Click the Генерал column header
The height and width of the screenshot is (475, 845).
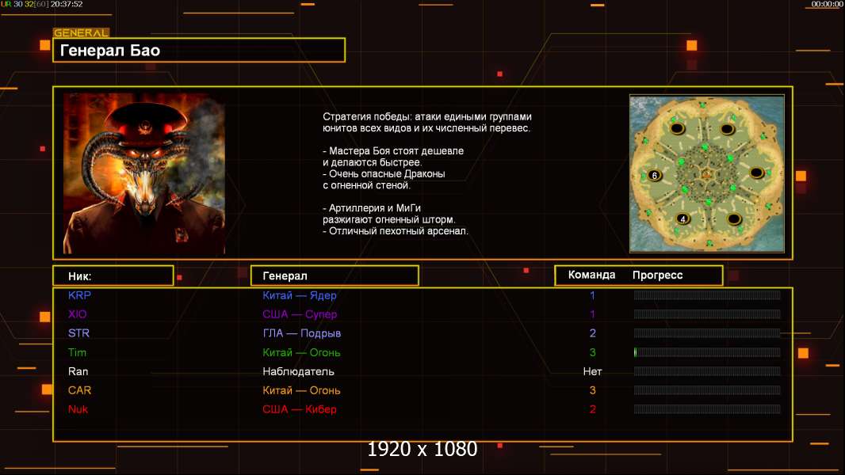[x=334, y=275]
